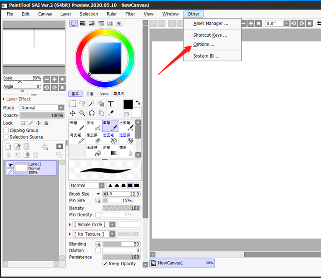This screenshot has height=278, width=321.
Task: Choose the 橡皮擦 eraser tool
Action: coord(94,138)
